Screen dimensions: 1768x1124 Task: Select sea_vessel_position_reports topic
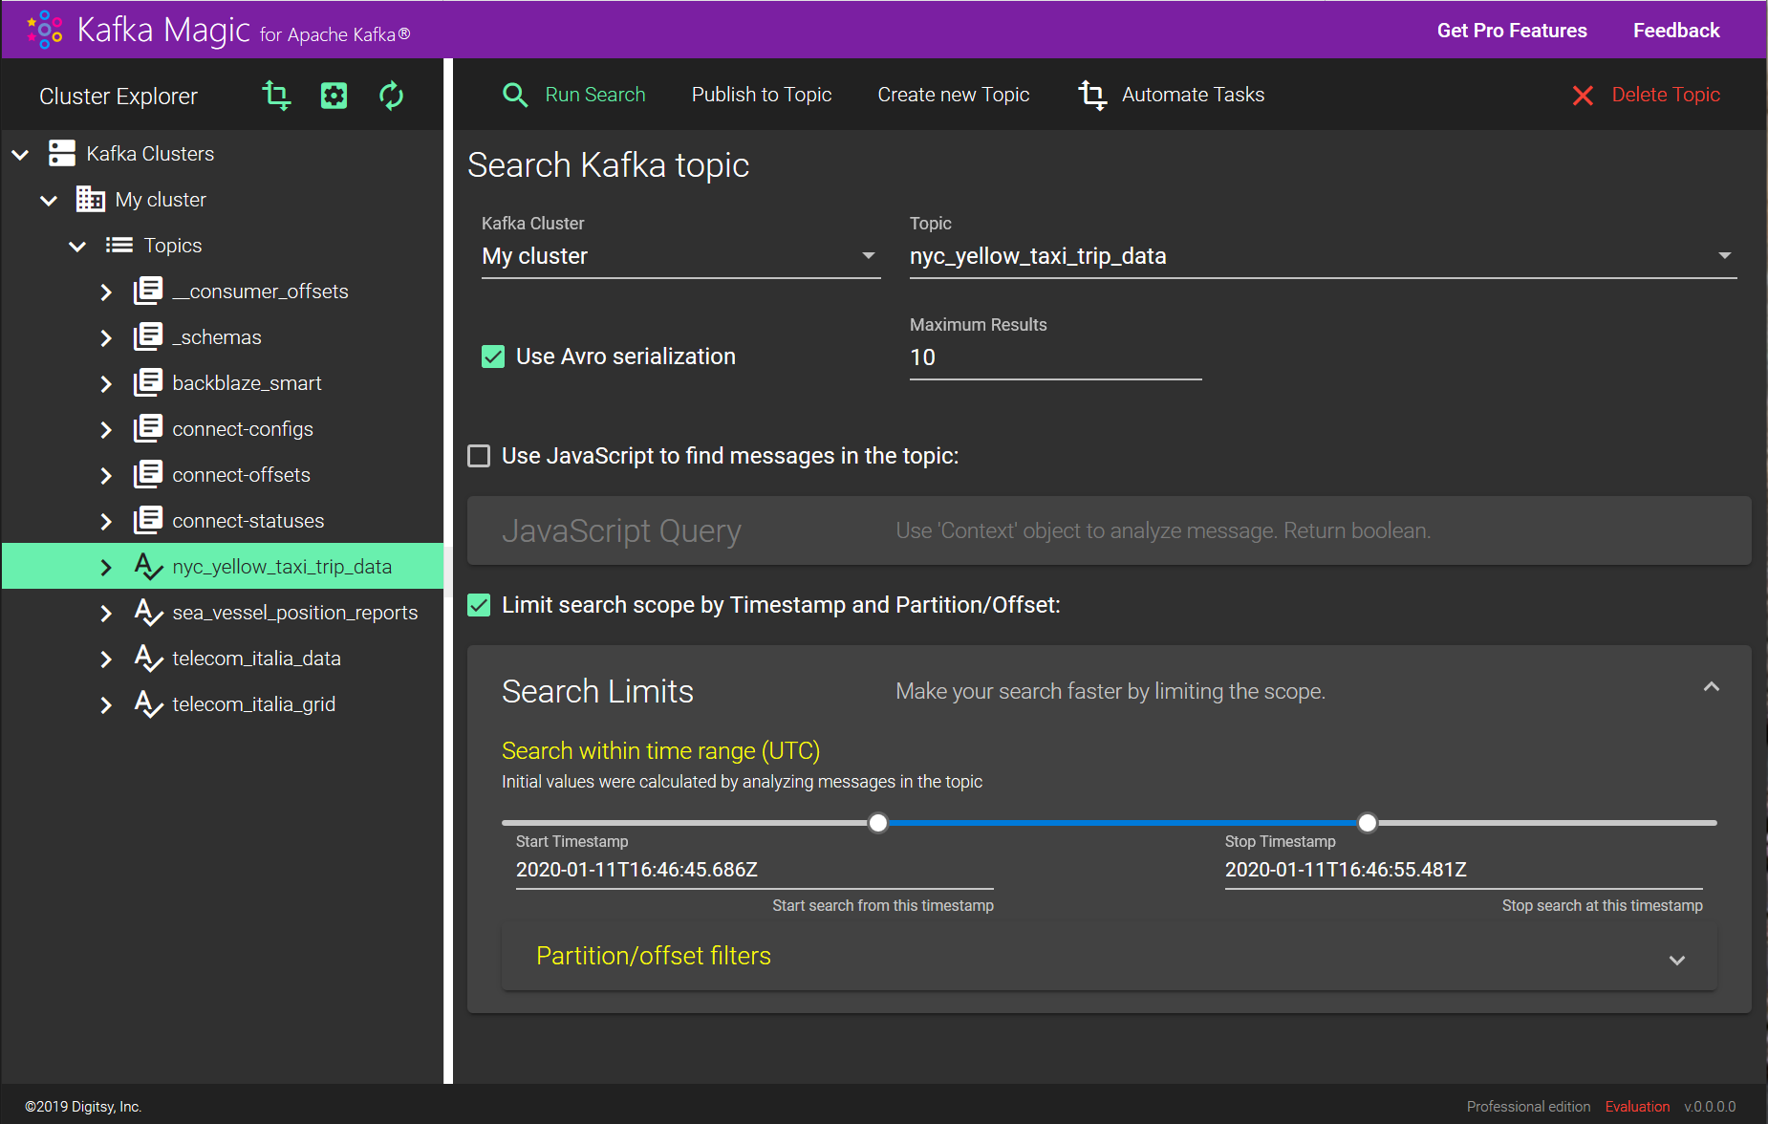point(295,613)
